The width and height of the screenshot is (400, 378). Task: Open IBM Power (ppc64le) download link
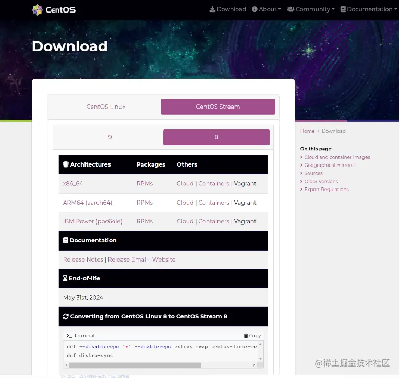point(92,221)
